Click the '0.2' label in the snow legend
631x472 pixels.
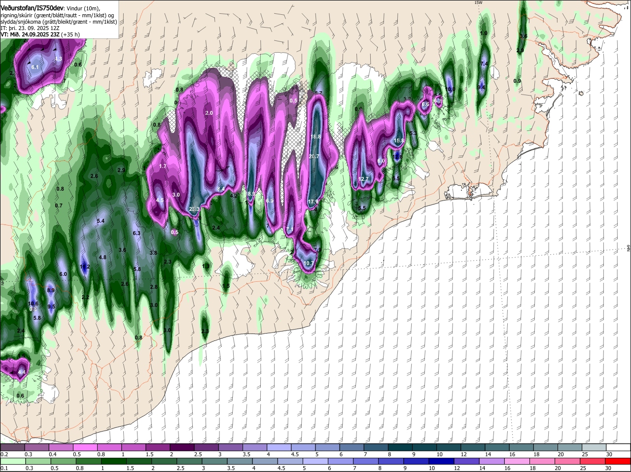tap(4, 454)
